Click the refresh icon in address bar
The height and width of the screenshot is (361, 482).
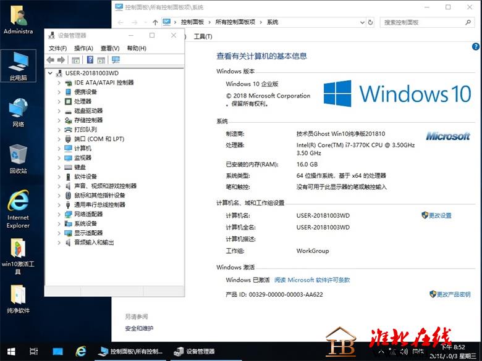pyautogui.click(x=370, y=22)
